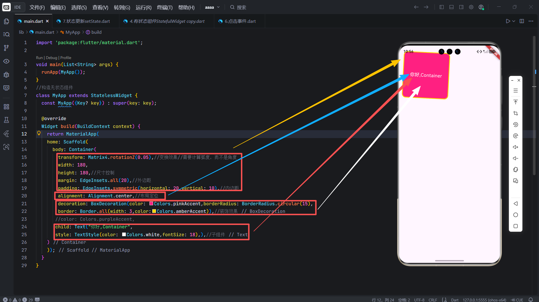Open the aaaa project dropdown
The height and width of the screenshot is (302, 539).
212,7
